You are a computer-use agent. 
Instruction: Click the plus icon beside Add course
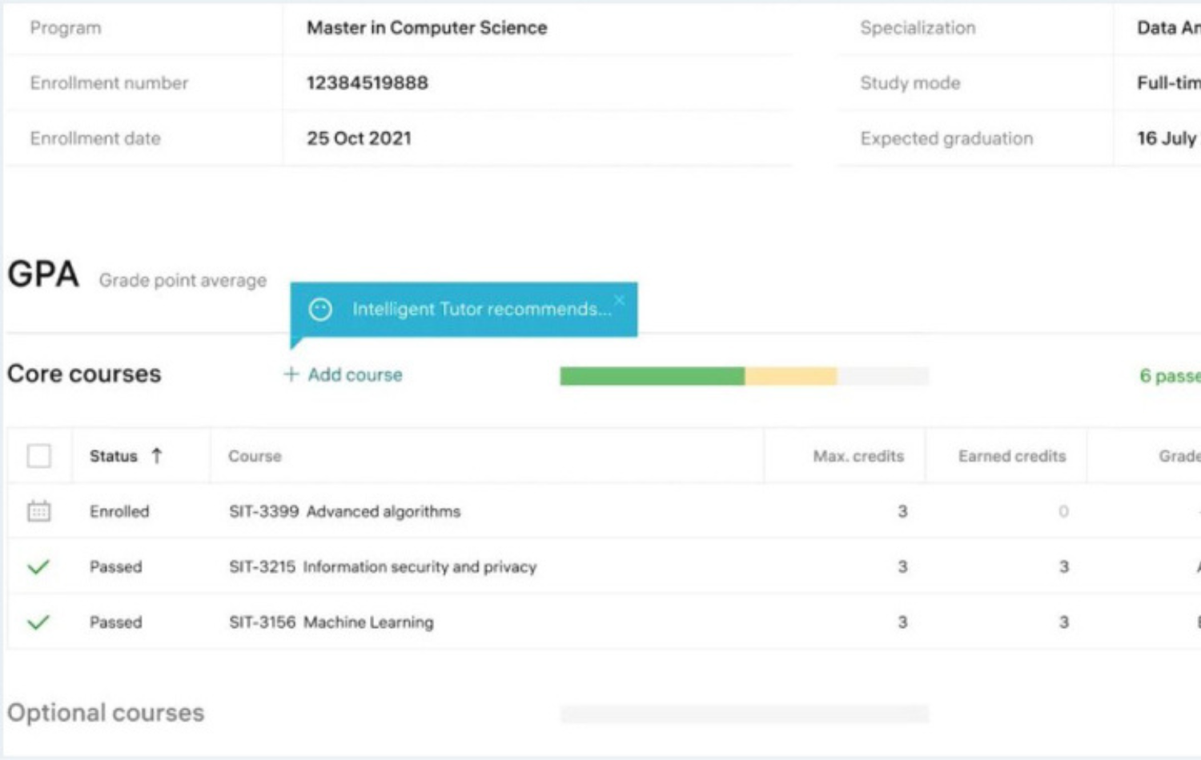tap(291, 374)
